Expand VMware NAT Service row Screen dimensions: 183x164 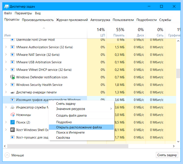point(6,54)
